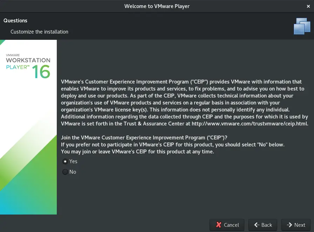Image resolution: width=314 pixels, height=232 pixels.
Task: Click Next to continue the installation
Action: pos(295,225)
